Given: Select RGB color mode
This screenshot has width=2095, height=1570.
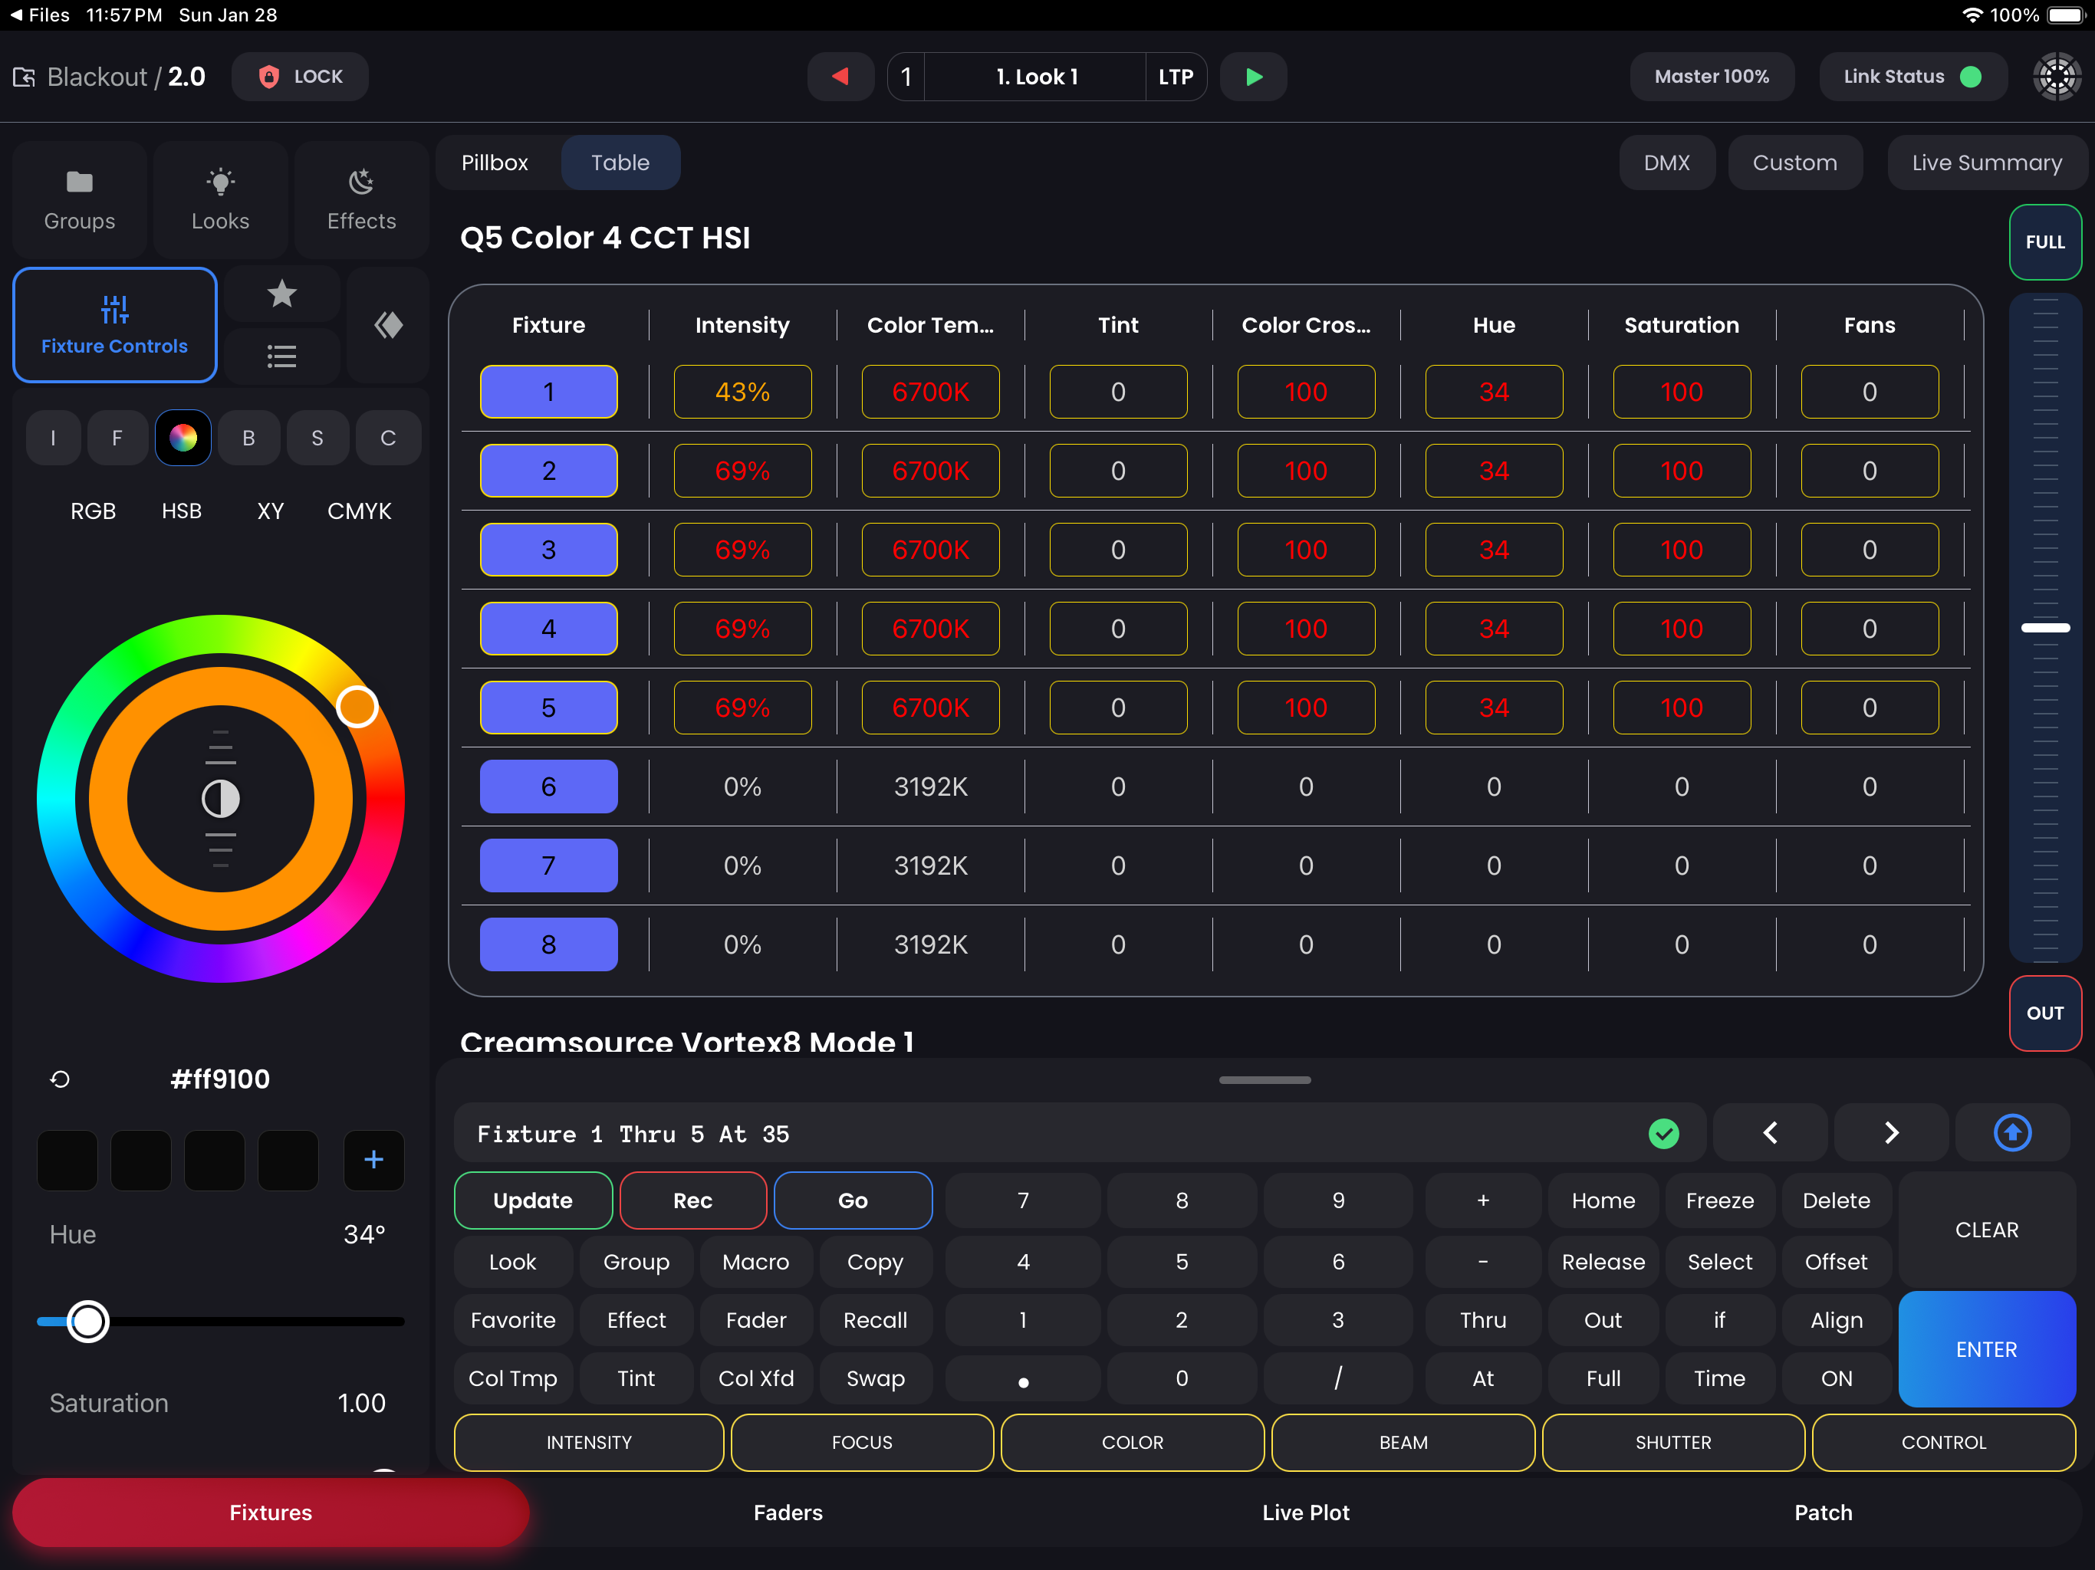Looking at the screenshot, I should pos(93,511).
